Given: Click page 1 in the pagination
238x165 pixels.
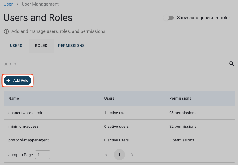Looking at the screenshot, I should point(119,155).
